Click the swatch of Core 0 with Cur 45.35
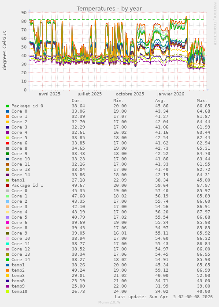Viewport: 219px width, 307px height. click(7, 191)
